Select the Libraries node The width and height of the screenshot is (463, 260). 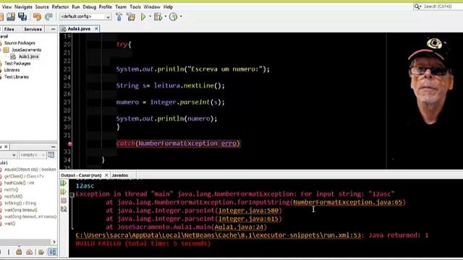pos(12,70)
